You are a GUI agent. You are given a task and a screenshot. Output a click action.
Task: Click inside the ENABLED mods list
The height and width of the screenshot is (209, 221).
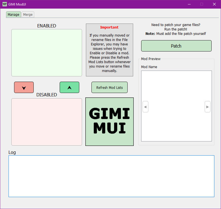(x=46, y=53)
